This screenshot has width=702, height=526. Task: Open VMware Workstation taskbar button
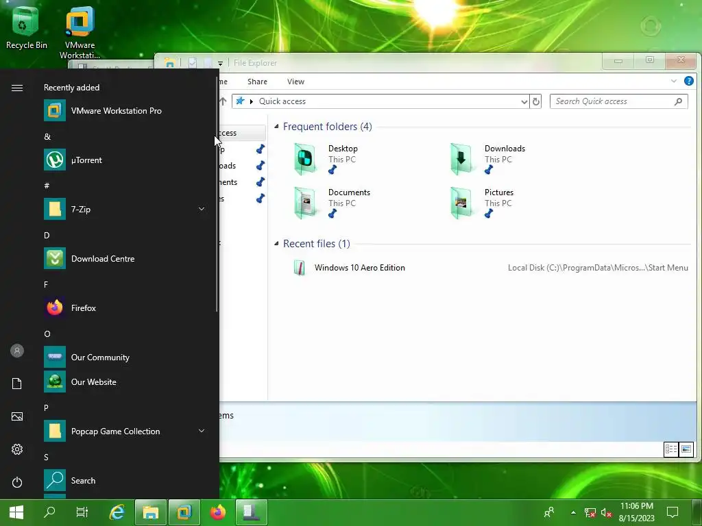pyautogui.click(x=184, y=512)
